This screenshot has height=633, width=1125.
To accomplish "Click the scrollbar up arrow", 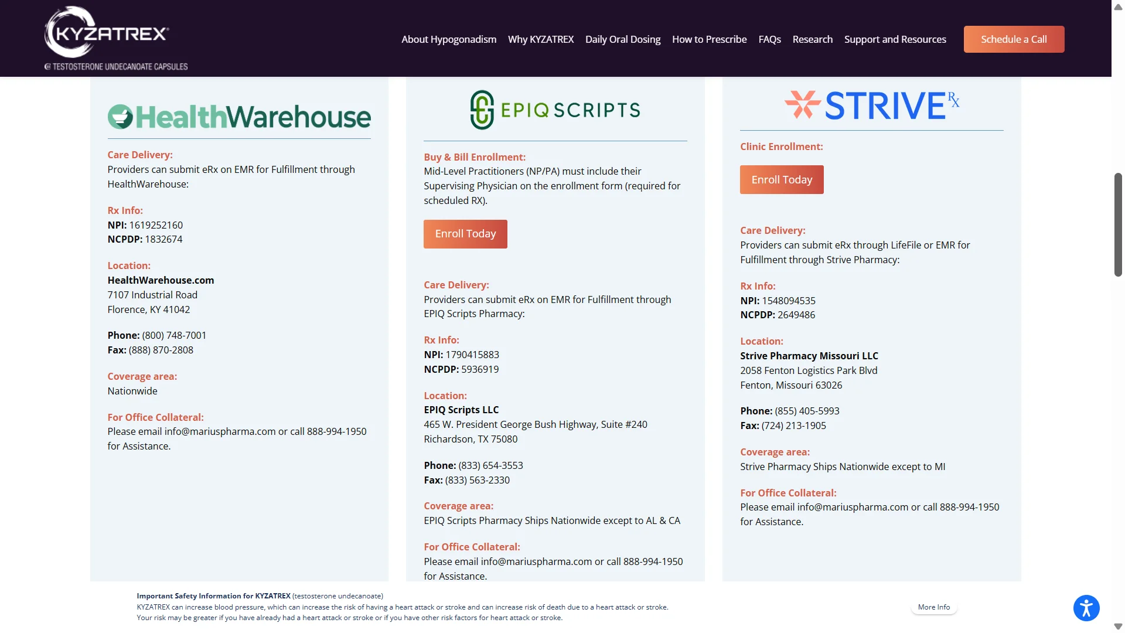I will tap(1118, 7).
